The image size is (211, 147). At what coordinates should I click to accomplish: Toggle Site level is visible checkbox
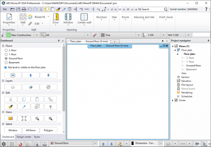6,67
